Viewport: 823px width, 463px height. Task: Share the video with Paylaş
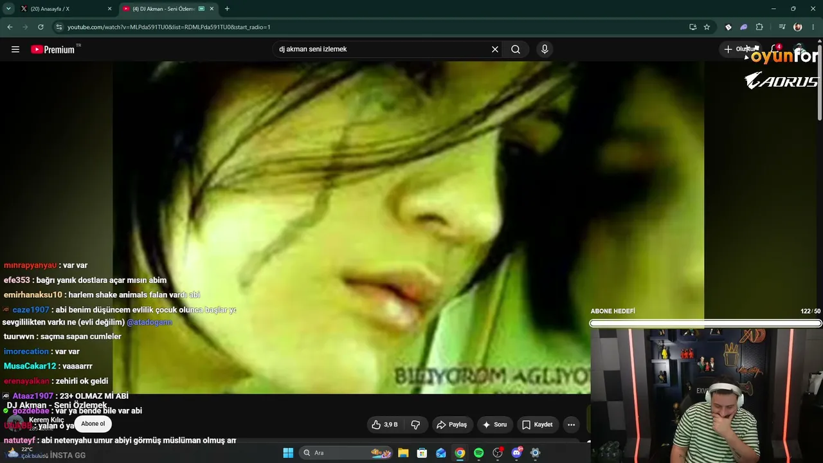click(452, 424)
